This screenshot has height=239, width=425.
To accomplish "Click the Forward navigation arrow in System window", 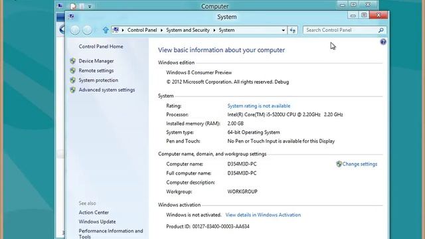I will point(87,30).
